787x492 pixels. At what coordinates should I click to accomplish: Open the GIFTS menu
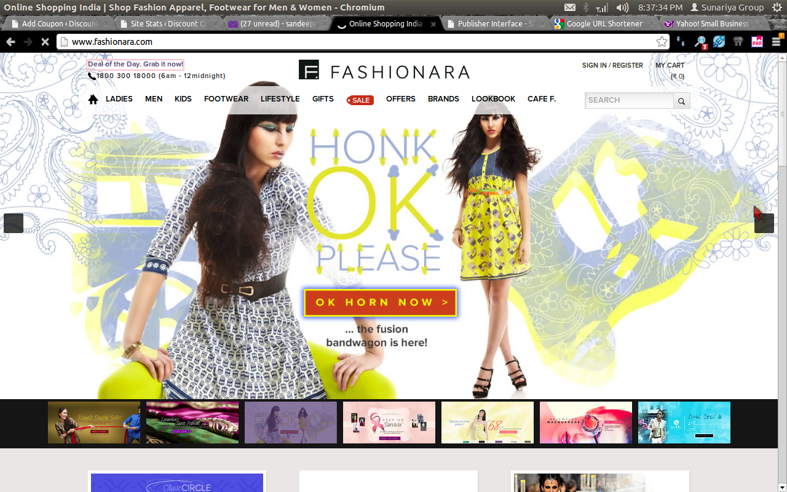pos(323,99)
